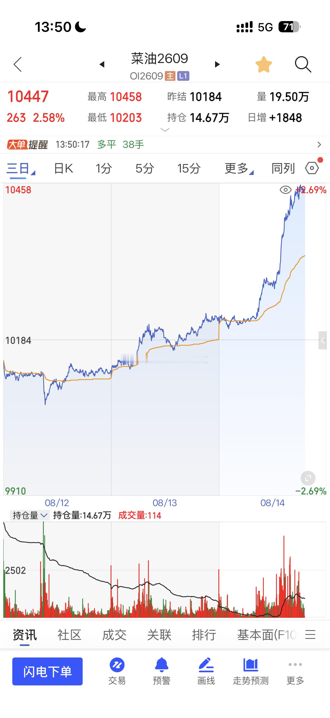Tap the 交易 trade icon
Screen dimensions: 330x718
pyautogui.click(x=117, y=665)
